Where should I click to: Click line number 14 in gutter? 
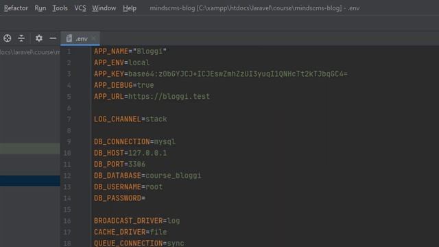[67, 198]
